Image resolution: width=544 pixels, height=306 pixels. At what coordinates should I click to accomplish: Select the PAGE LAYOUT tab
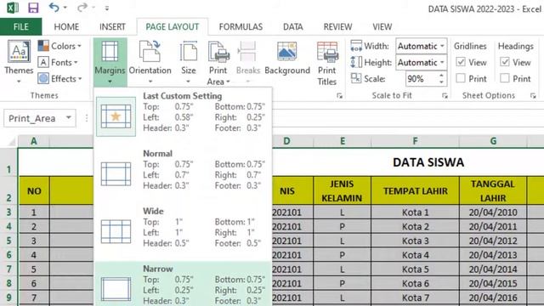tap(172, 26)
